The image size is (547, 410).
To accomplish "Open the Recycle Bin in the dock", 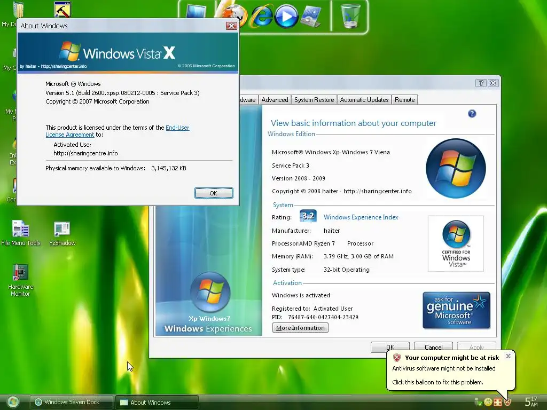I will point(350,15).
